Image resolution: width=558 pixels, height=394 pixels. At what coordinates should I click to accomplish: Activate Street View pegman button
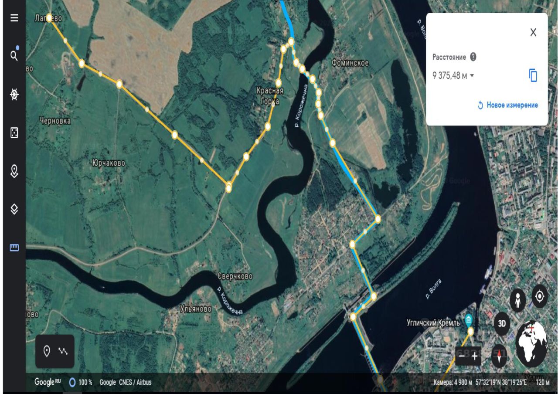tap(518, 301)
